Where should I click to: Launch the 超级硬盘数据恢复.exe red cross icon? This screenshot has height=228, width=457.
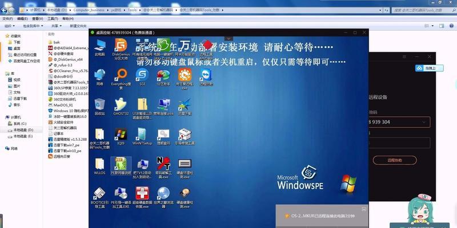[142, 198]
